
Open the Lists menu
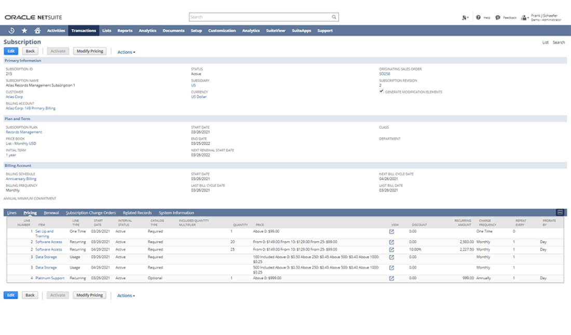(x=107, y=31)
